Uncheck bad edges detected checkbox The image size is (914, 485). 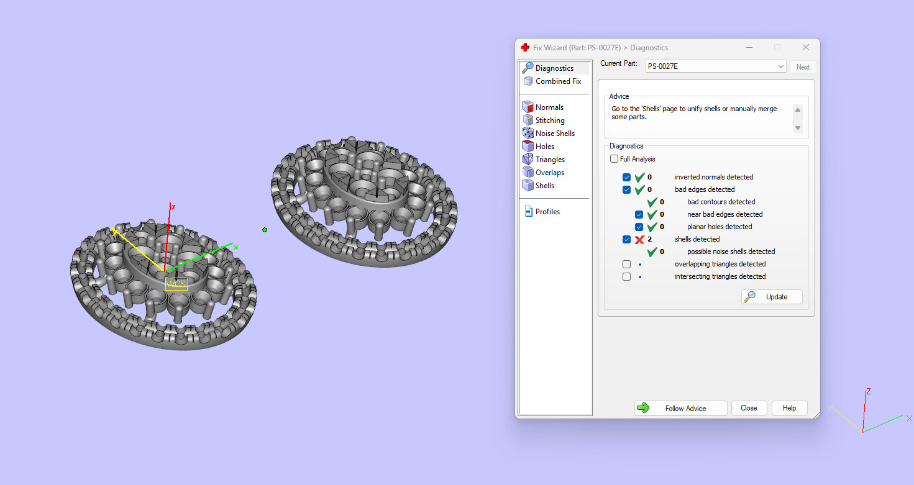(x=626, y=189)
